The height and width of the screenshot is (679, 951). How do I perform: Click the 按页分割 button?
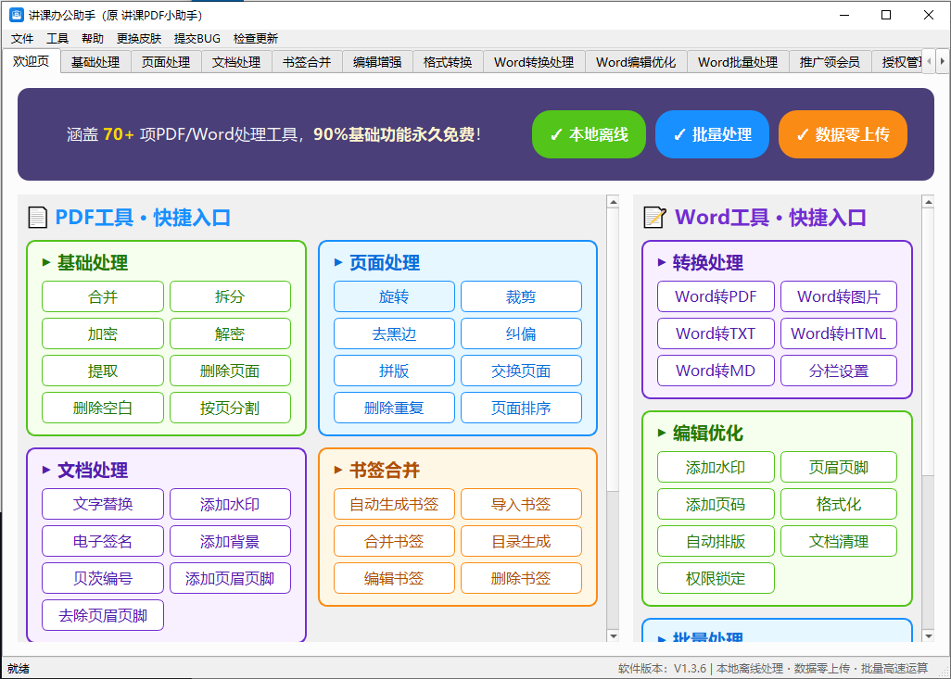(x=230, y=408)
